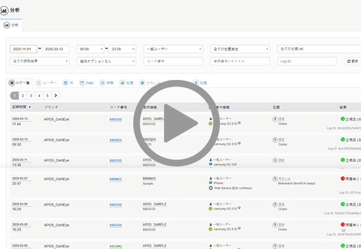Go to page 2 of results
The width and height of the screenshot is (361, 249).
tap(22, 96)
